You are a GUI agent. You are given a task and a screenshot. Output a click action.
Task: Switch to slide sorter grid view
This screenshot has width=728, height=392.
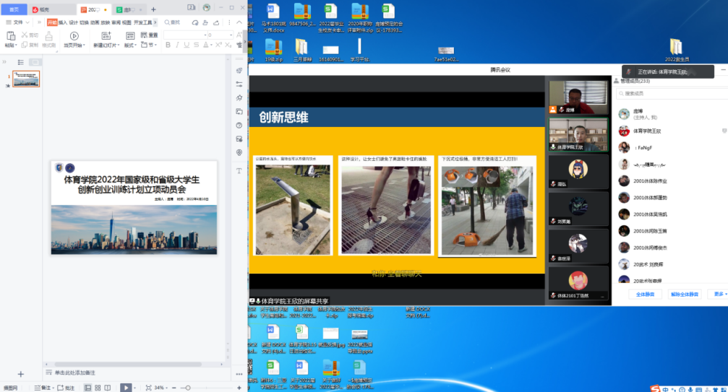click(x=98, y=388)
